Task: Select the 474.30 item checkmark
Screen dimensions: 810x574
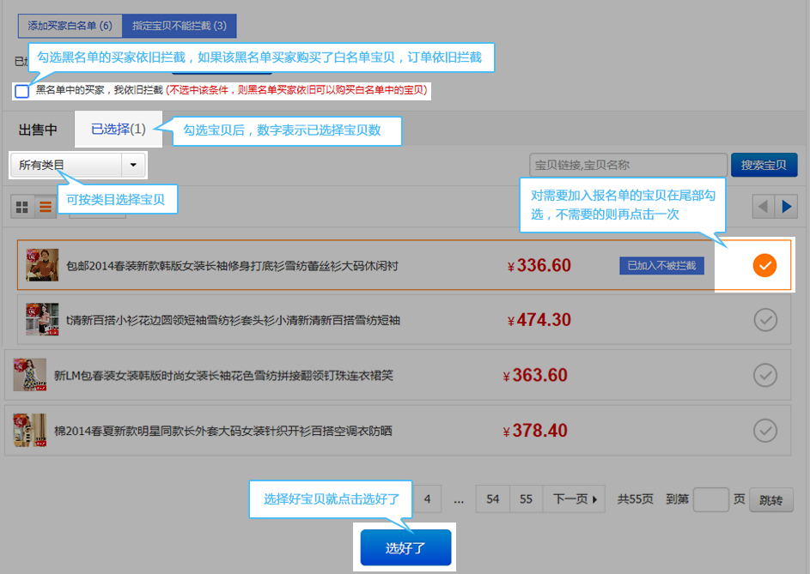Action: point(765,320)
